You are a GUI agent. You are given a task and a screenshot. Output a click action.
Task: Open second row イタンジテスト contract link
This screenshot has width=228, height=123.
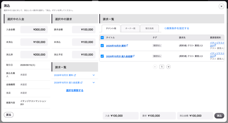[217, 53]
